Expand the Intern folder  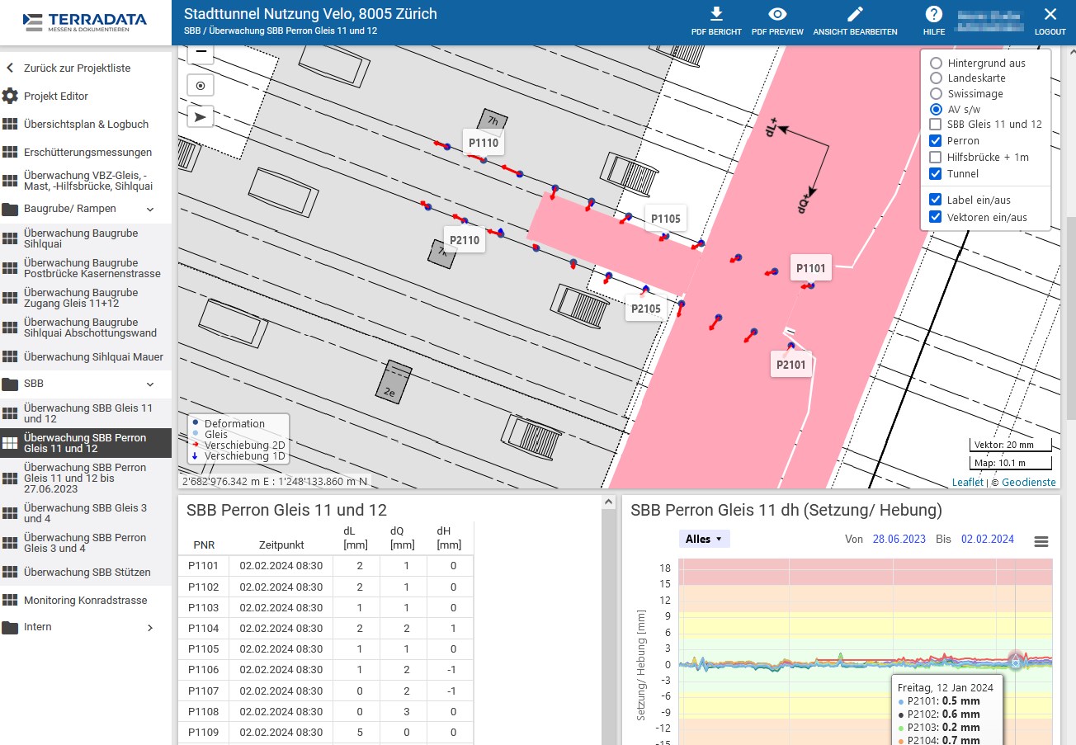point(150,628)
